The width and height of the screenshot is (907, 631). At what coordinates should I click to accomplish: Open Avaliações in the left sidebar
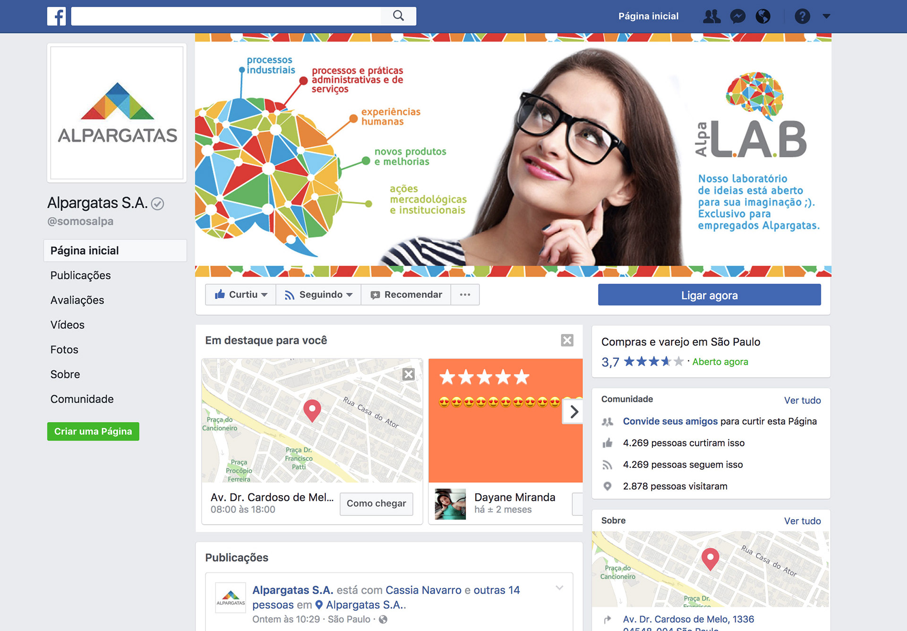click(77, 300)
